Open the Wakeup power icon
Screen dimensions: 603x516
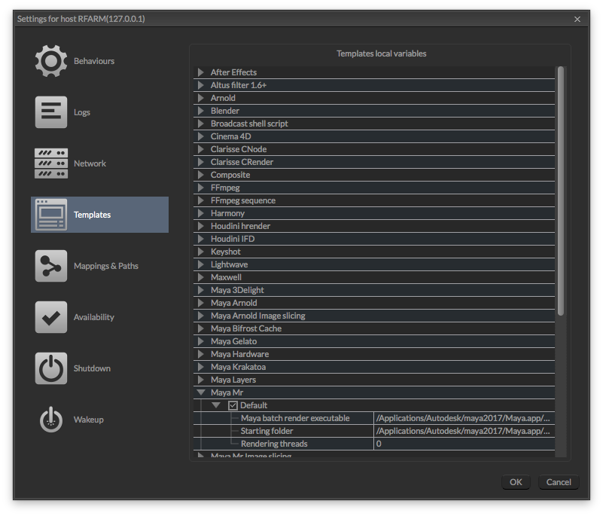(x=50, y=420)
